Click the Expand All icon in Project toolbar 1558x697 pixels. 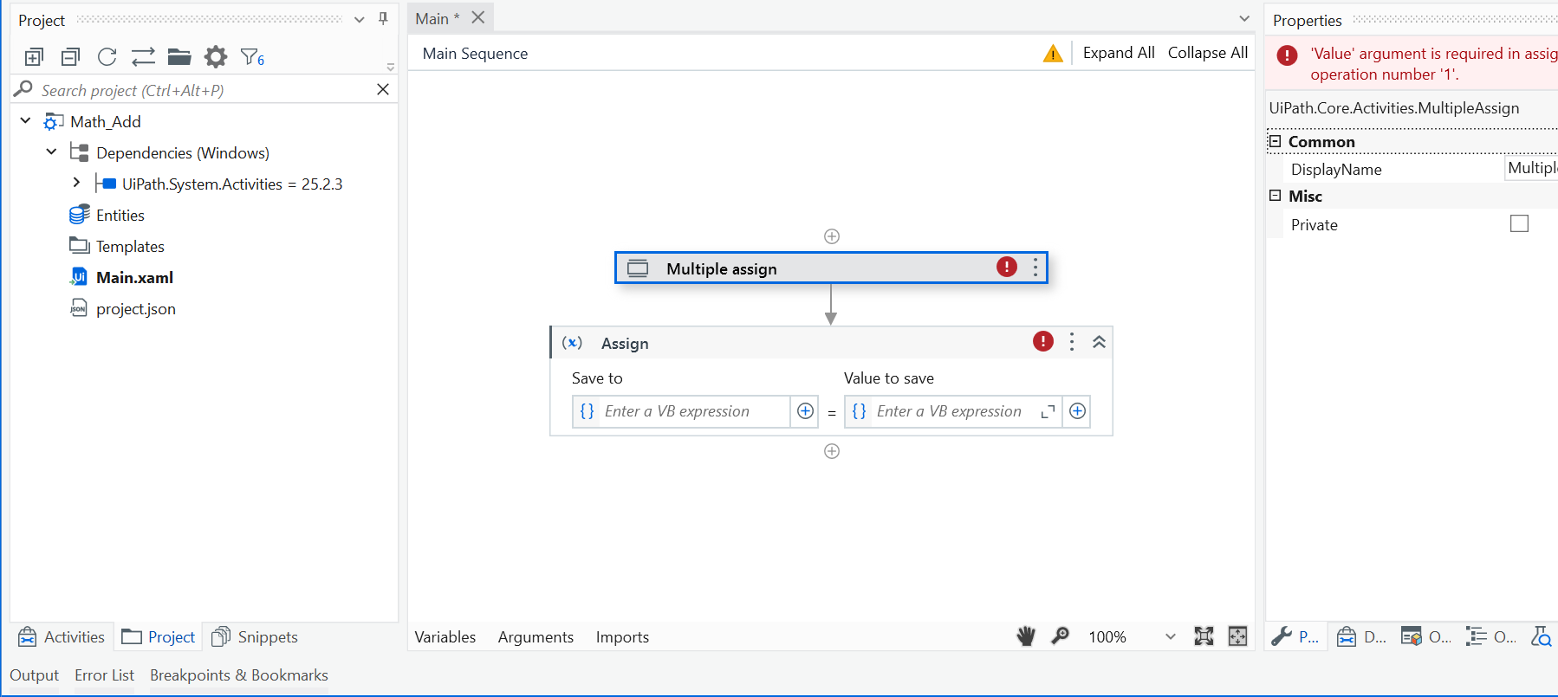[x=34, y=57]
